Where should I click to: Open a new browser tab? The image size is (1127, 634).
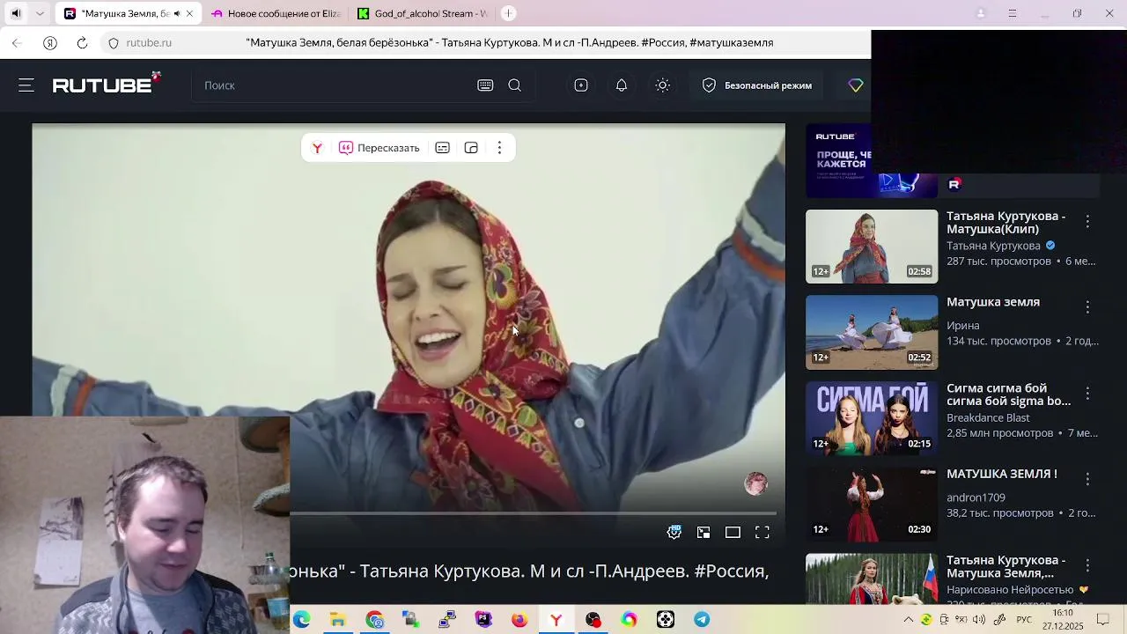(x=508, y=13)
